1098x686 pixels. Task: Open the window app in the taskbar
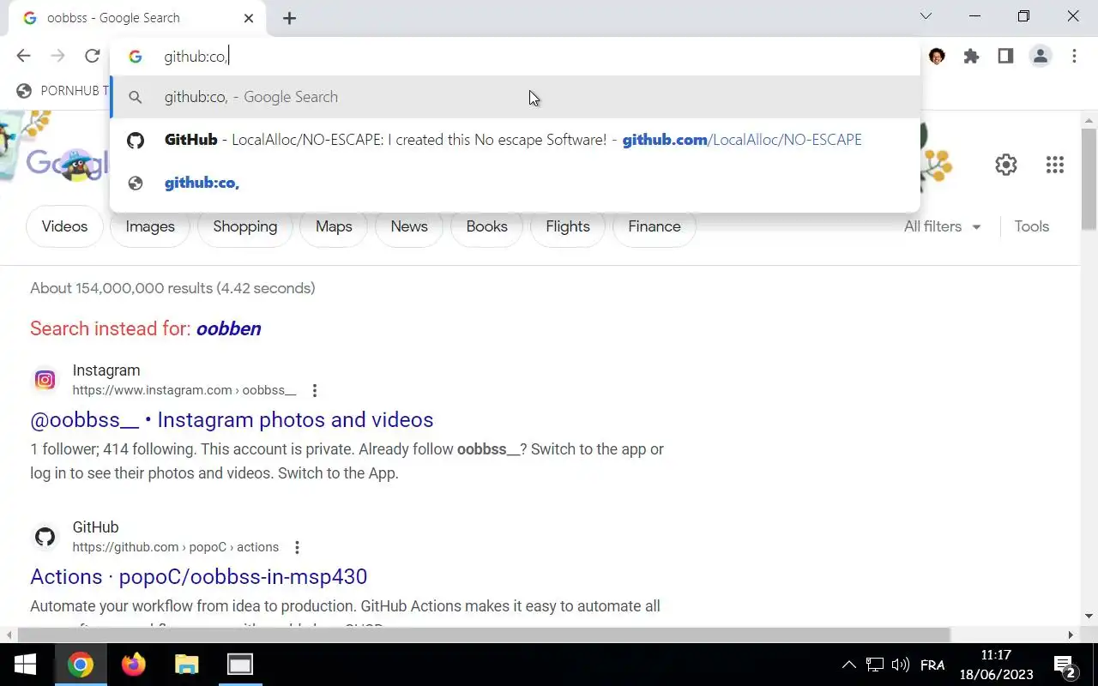[x=239, y=665]
